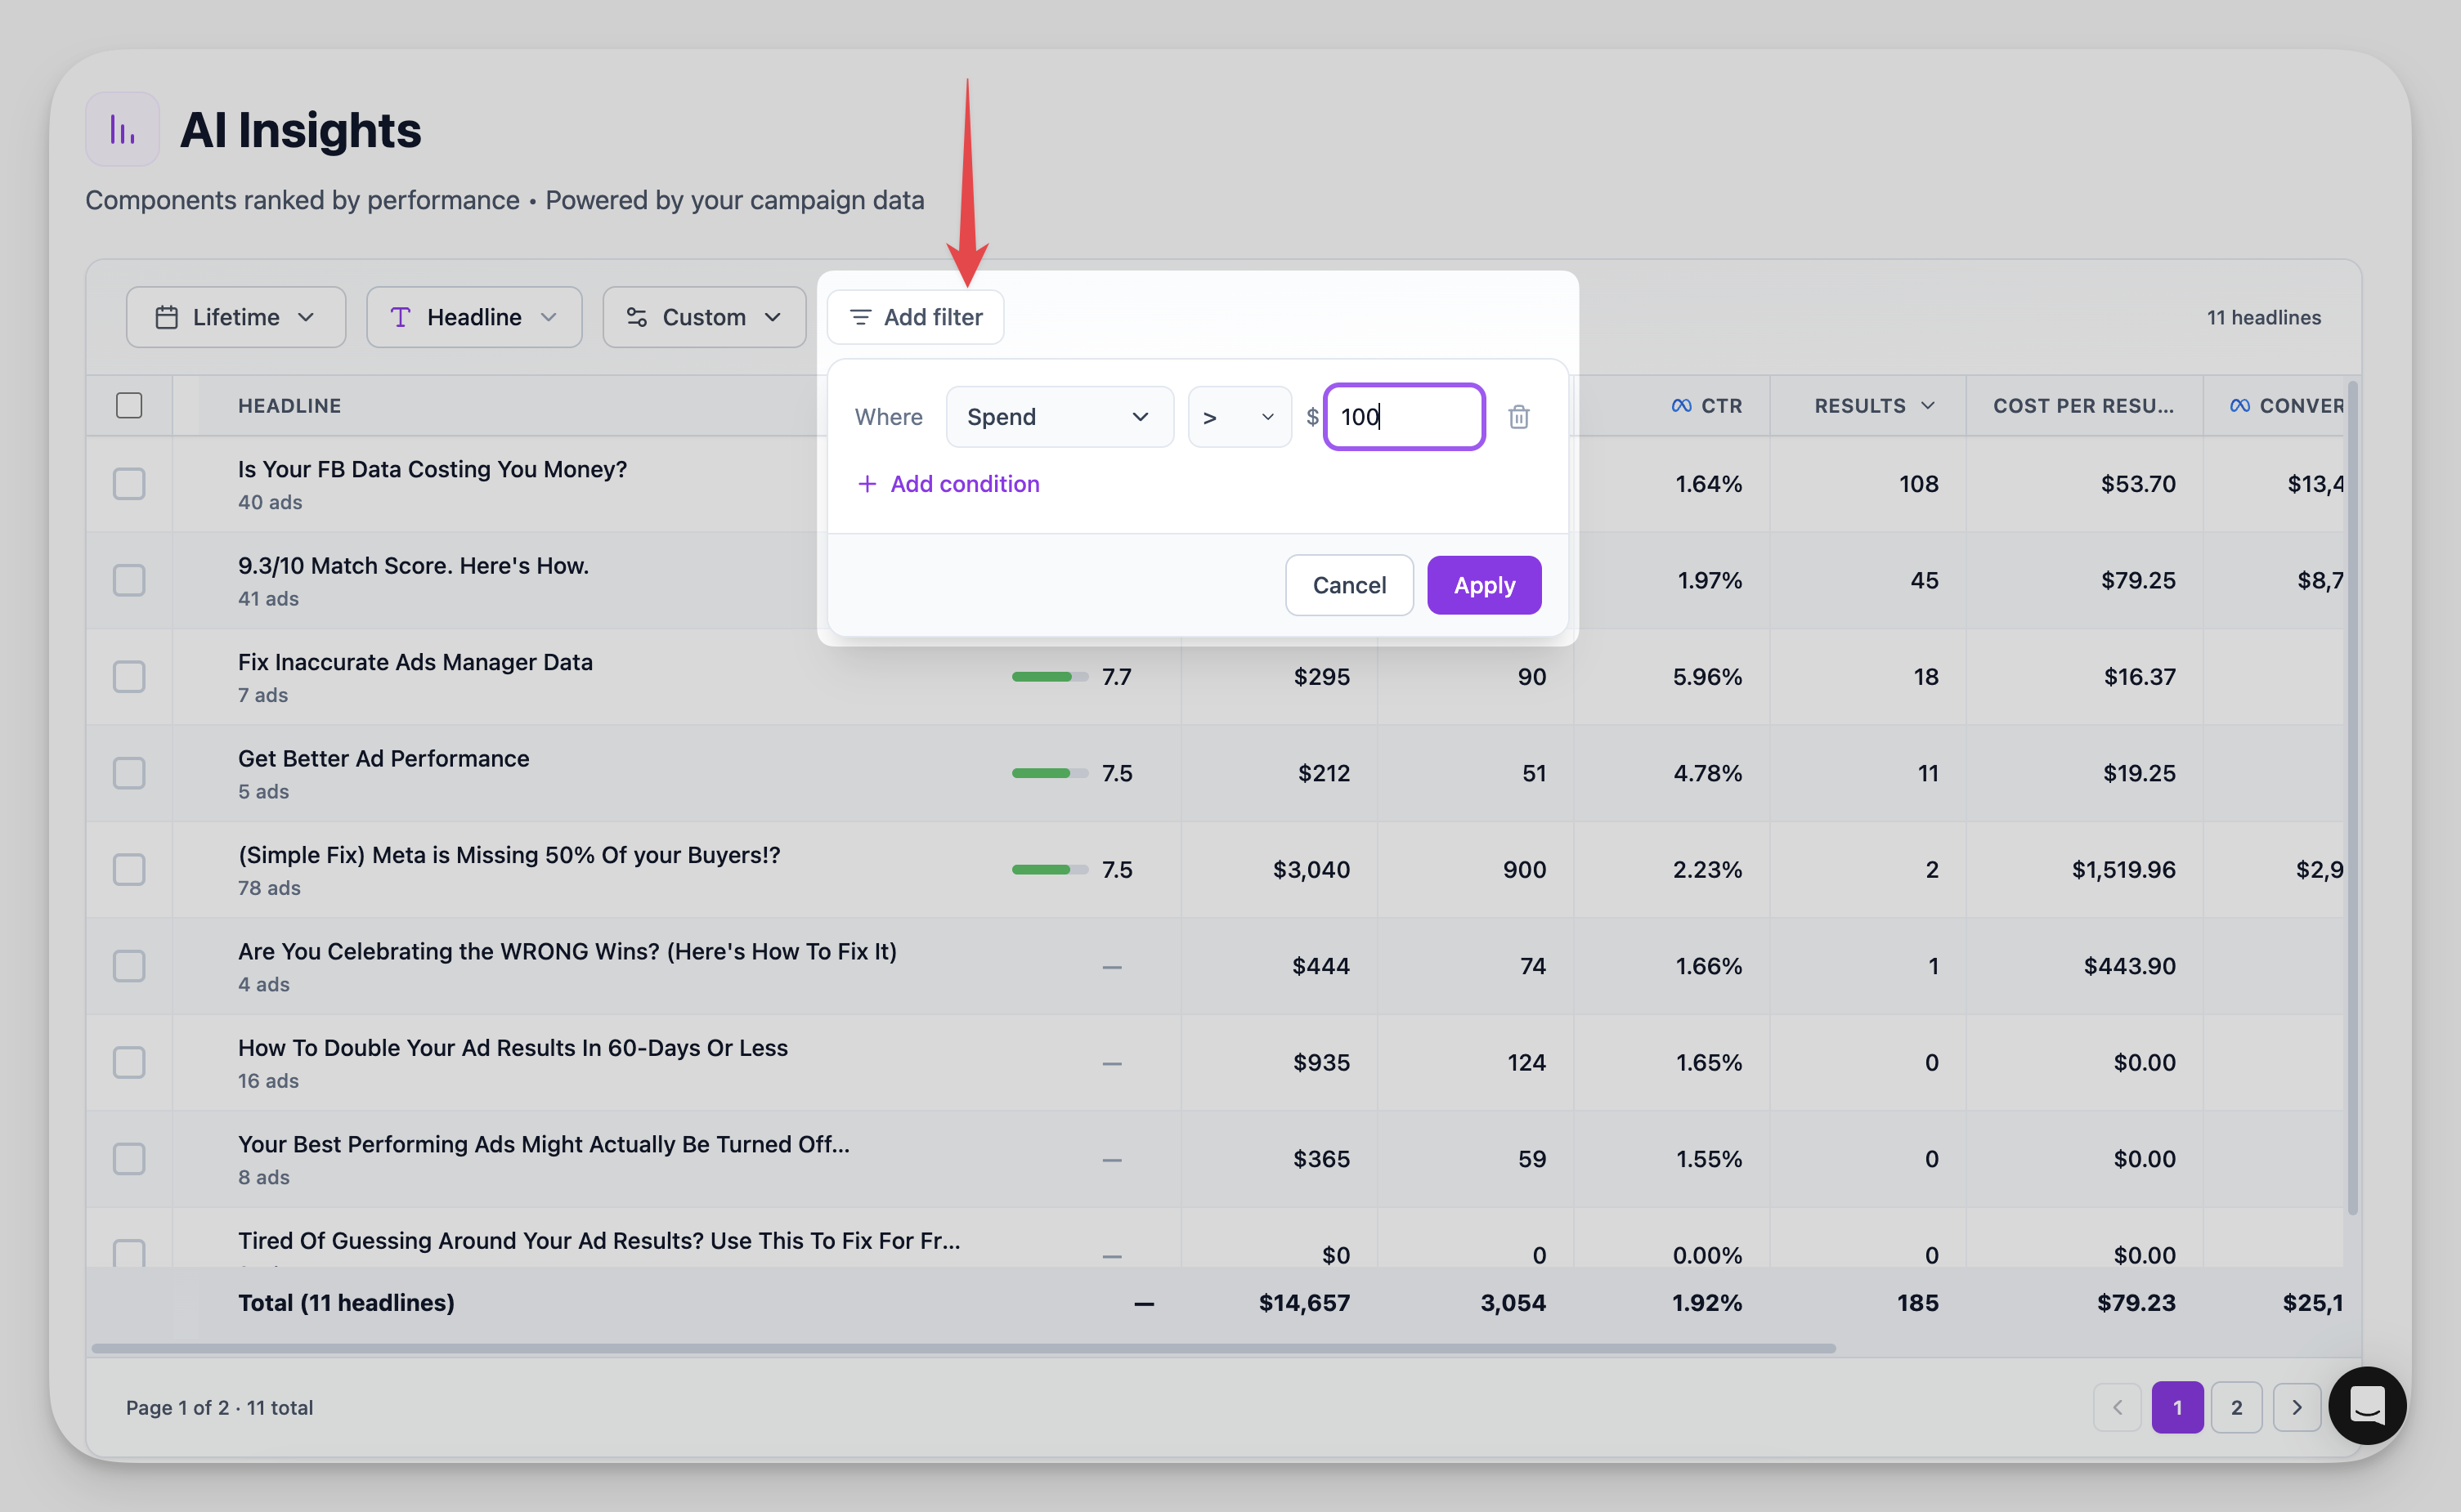Click the Meta logo beside CTR
This screenshot has height=1512, width=2461.
tap(1681, 406)
